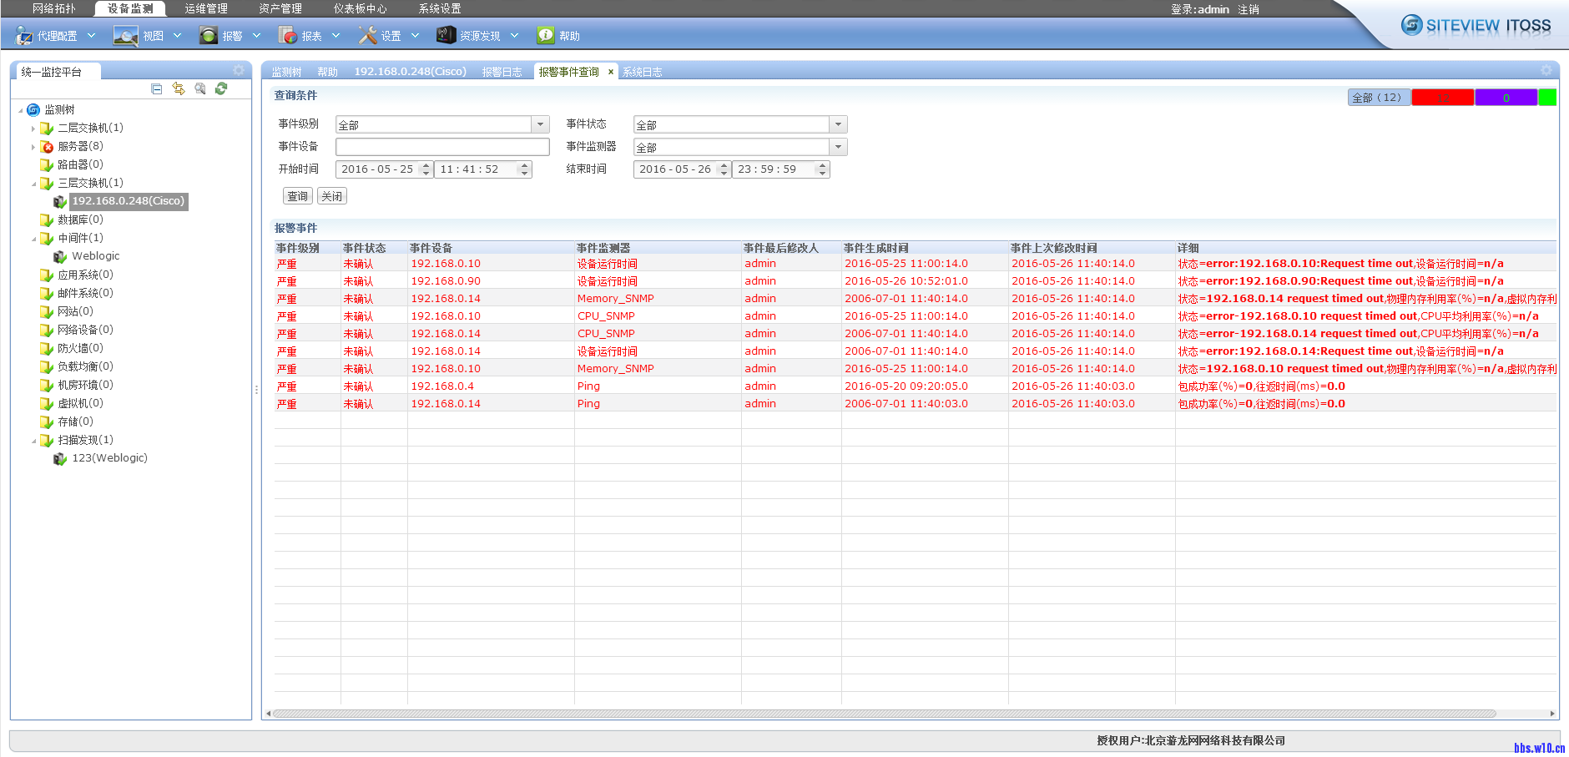Screen dimensions: 1569x757
Task: Click the 注销 logout link
Action: [x=1249, y=9]
